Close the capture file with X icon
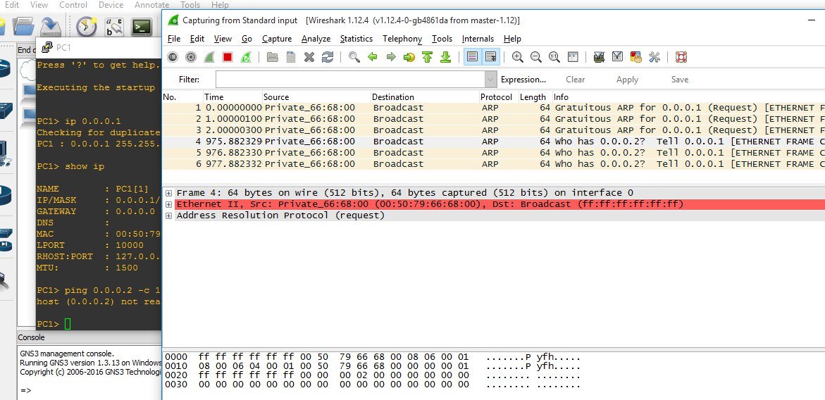Image resolution: width=825 pixels, height=400 pixels. (x=309, y=57)
